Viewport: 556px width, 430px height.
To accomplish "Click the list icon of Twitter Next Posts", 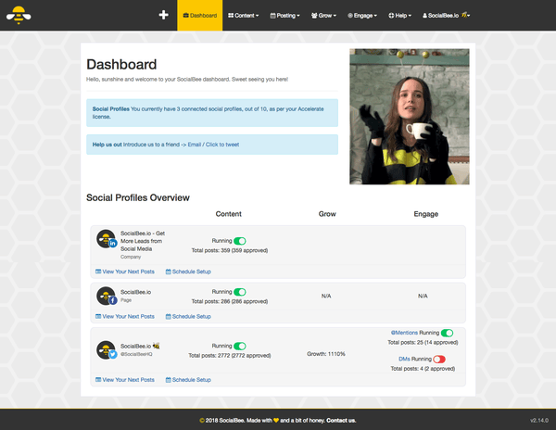I will click(x=98, y=380).
